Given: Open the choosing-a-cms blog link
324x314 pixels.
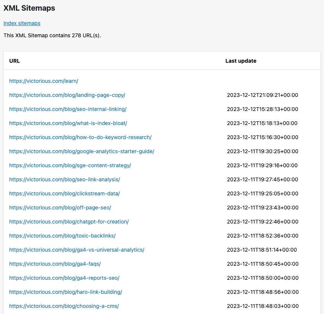Looking at the screenshot, I should click(x=64, y=306).
